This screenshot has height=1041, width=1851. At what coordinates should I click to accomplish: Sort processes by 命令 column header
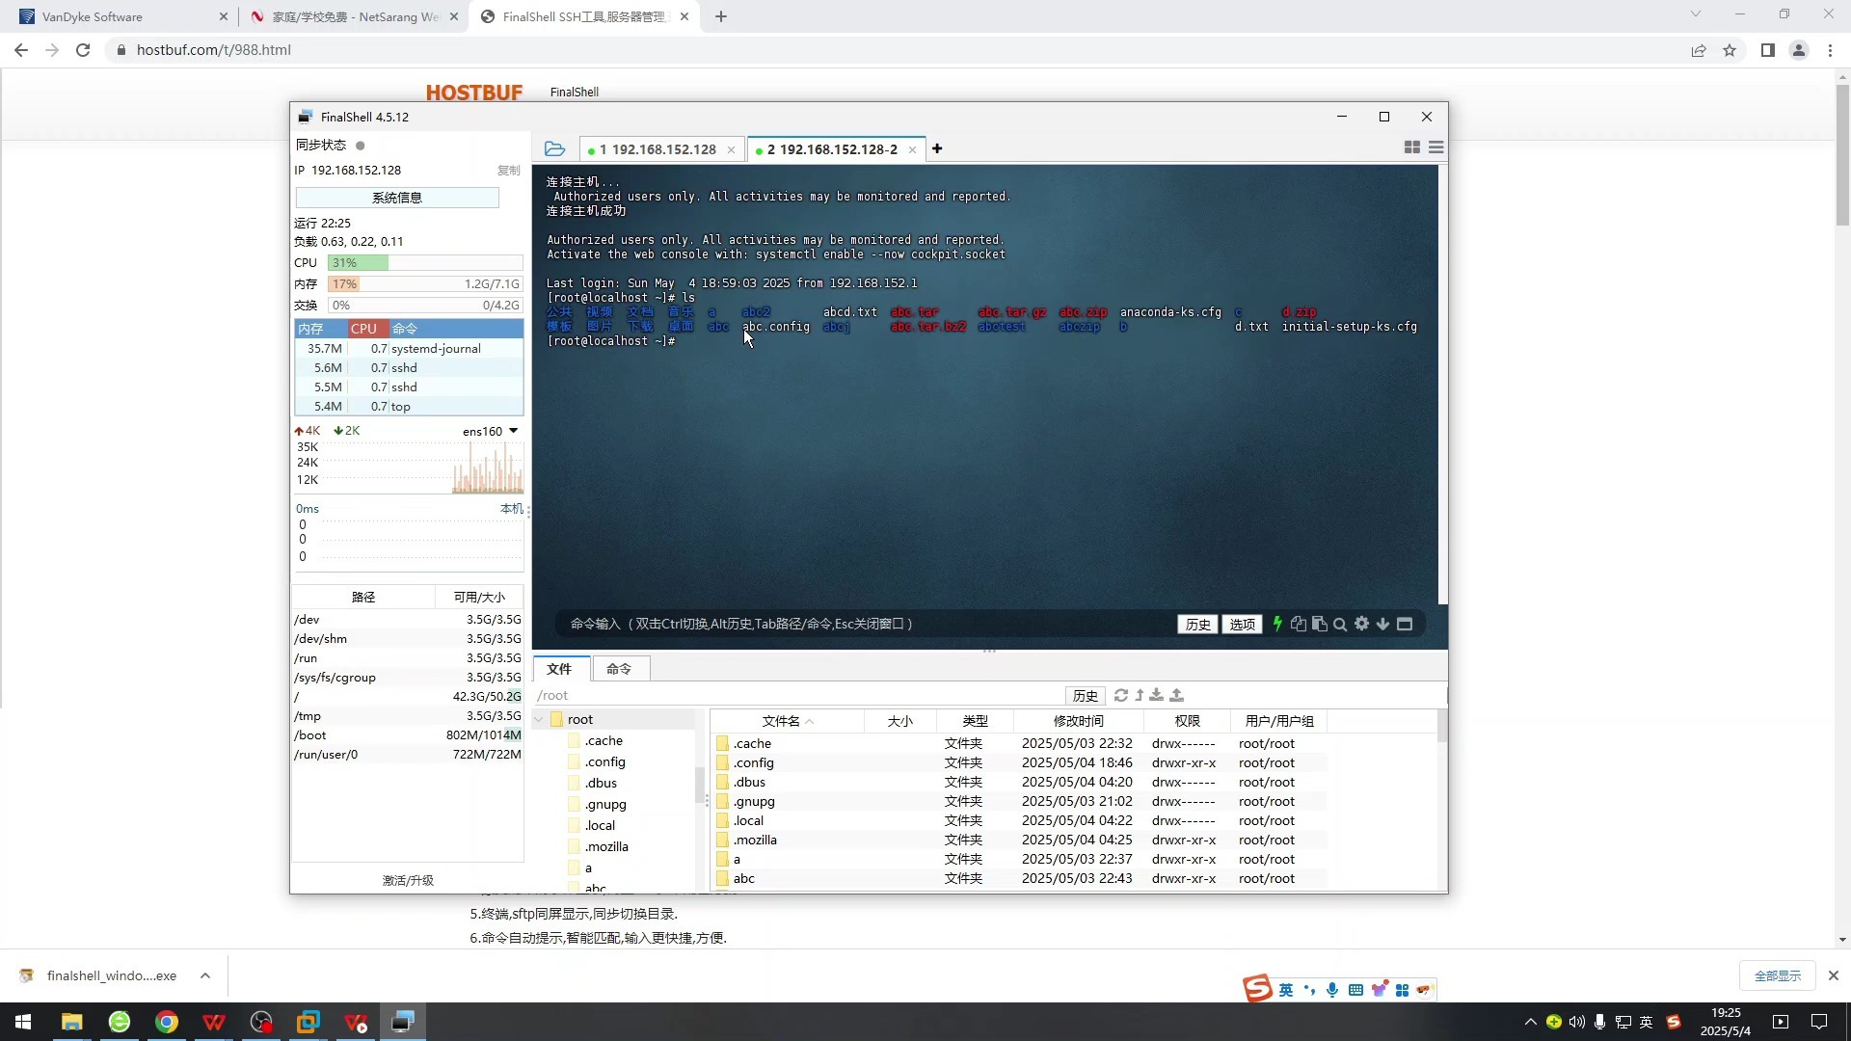tap(456, 329)
